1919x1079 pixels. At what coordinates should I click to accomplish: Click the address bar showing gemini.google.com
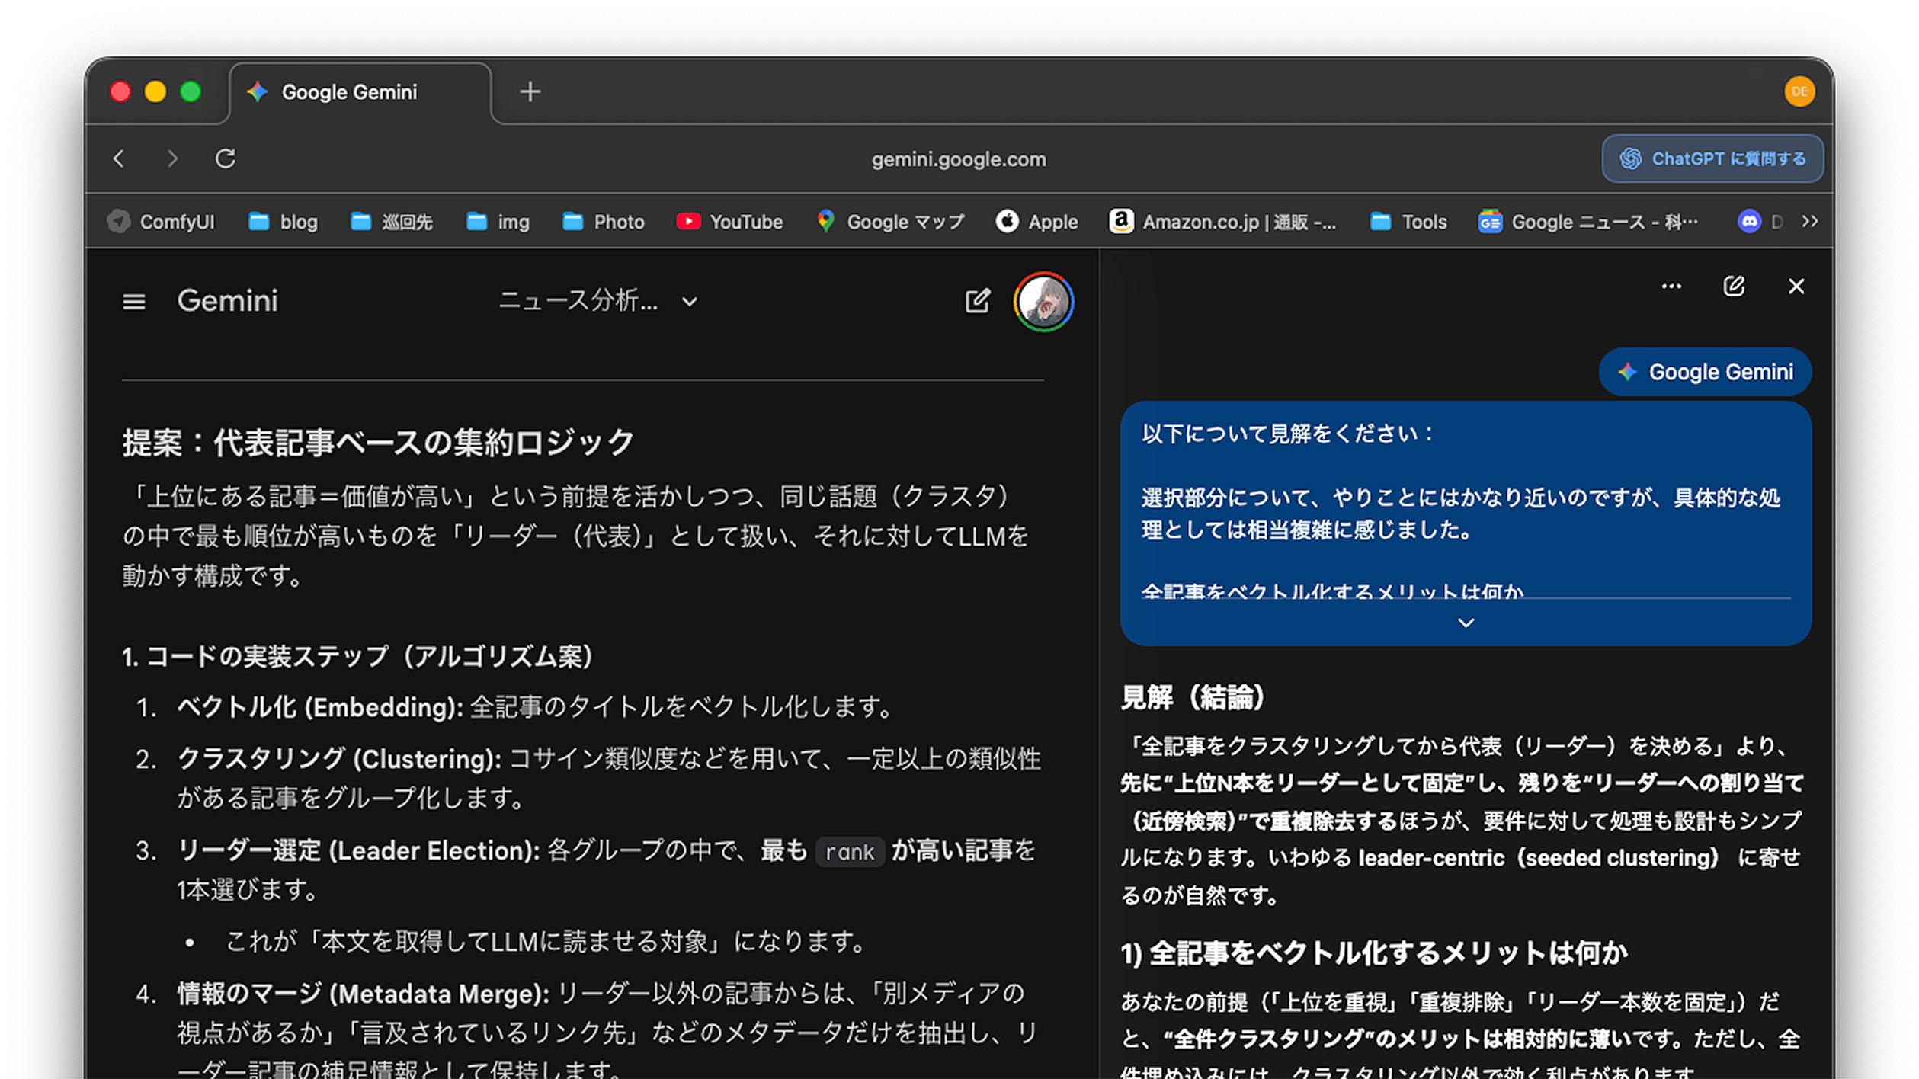tap(959, 158)
